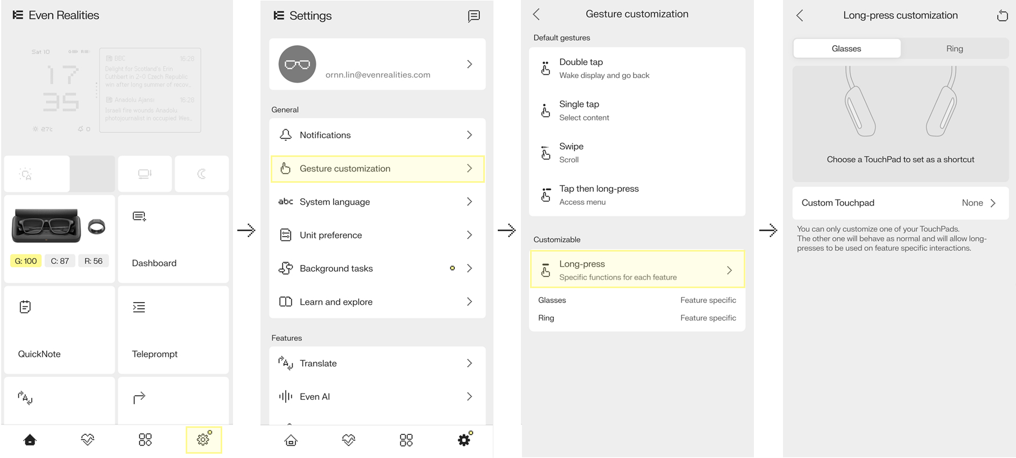Tap the filled home icon on Even Realities screen

click(x=30, y=440)
